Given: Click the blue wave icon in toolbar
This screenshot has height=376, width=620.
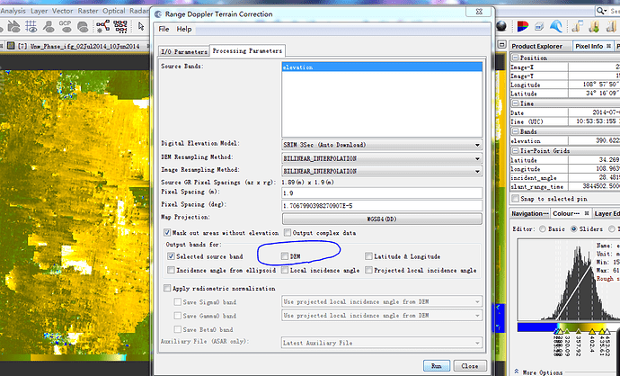Looking at the screenshot, I should tap(556, 26).
